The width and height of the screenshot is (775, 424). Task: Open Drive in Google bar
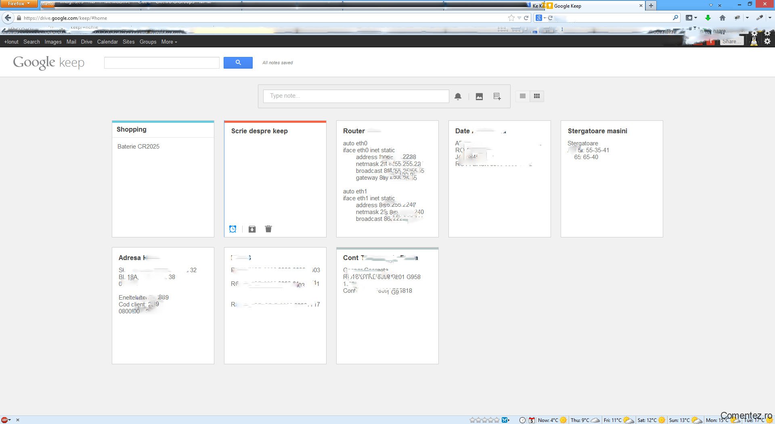[x=86, y=42]
